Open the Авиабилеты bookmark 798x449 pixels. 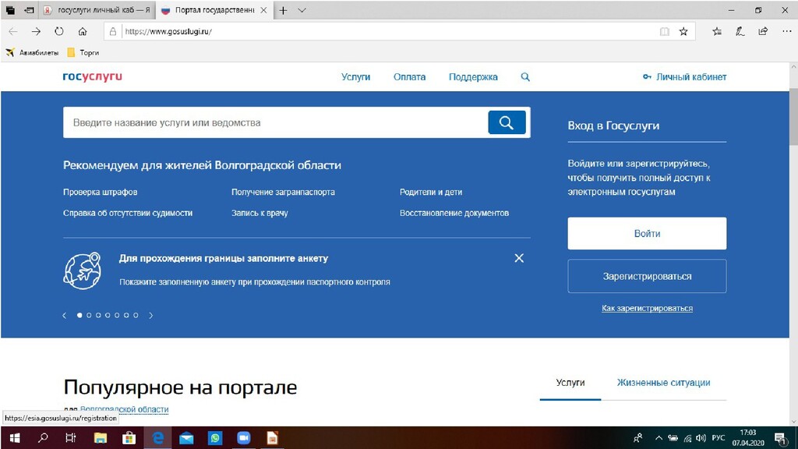pos(32,52)
